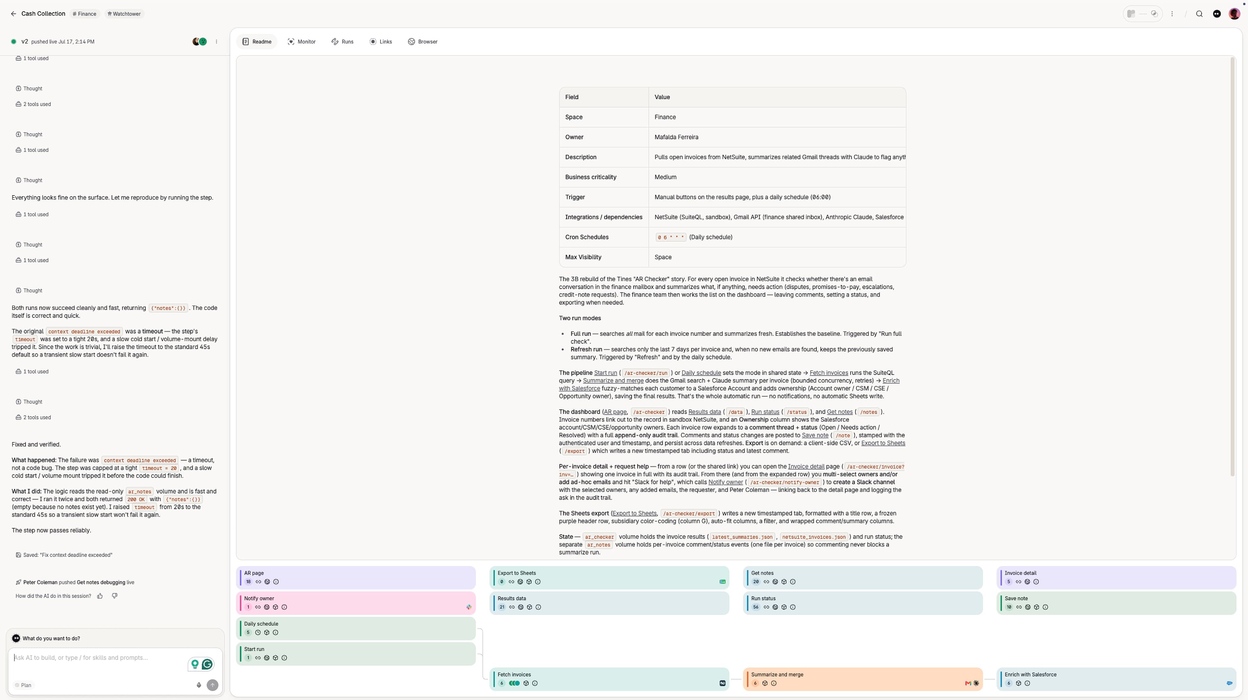
Task: Open the three-dot menu in top bar
Action: (x=1172, y=14)
